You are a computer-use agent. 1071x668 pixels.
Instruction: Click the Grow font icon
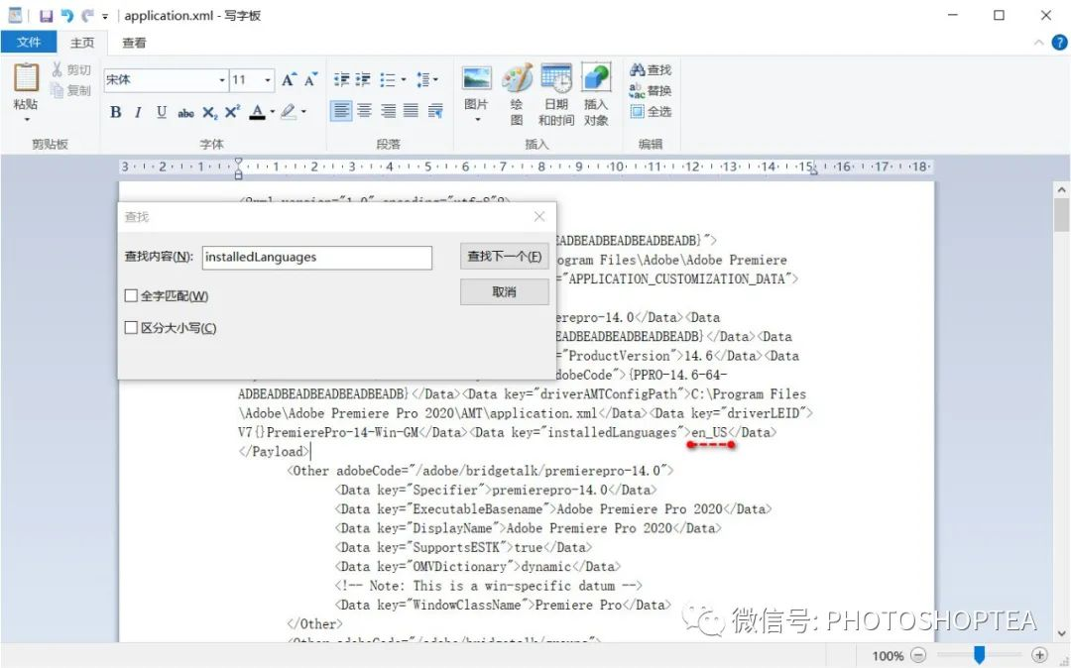tap(289, 80)
